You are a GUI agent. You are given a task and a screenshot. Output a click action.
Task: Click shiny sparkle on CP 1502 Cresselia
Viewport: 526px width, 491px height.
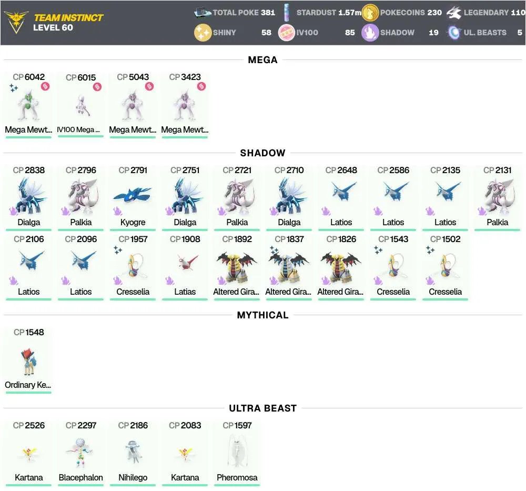[430, 250]
